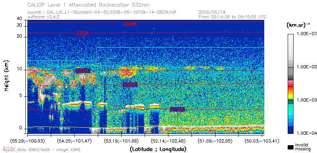This screenshot has height=153, width=317.
Task: Click the '(55.29;-100.93)' axis label
Action: click(x=27, y=141)
